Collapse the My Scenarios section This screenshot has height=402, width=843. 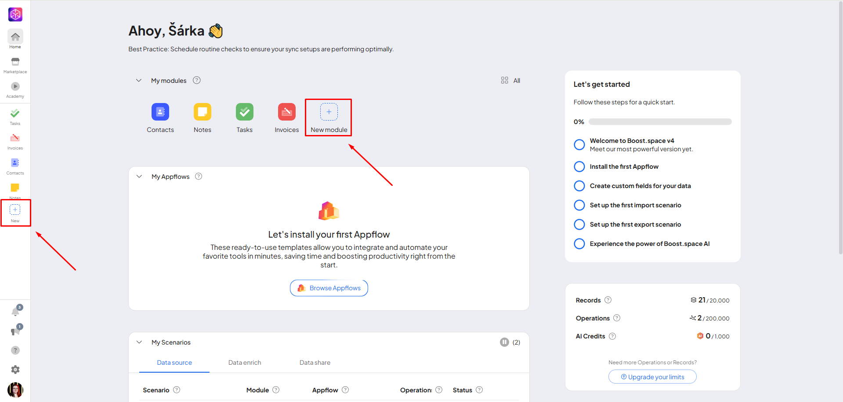[139, 342]
